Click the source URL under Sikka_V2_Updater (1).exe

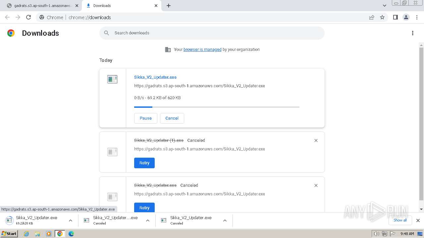[x=199, y=149]
